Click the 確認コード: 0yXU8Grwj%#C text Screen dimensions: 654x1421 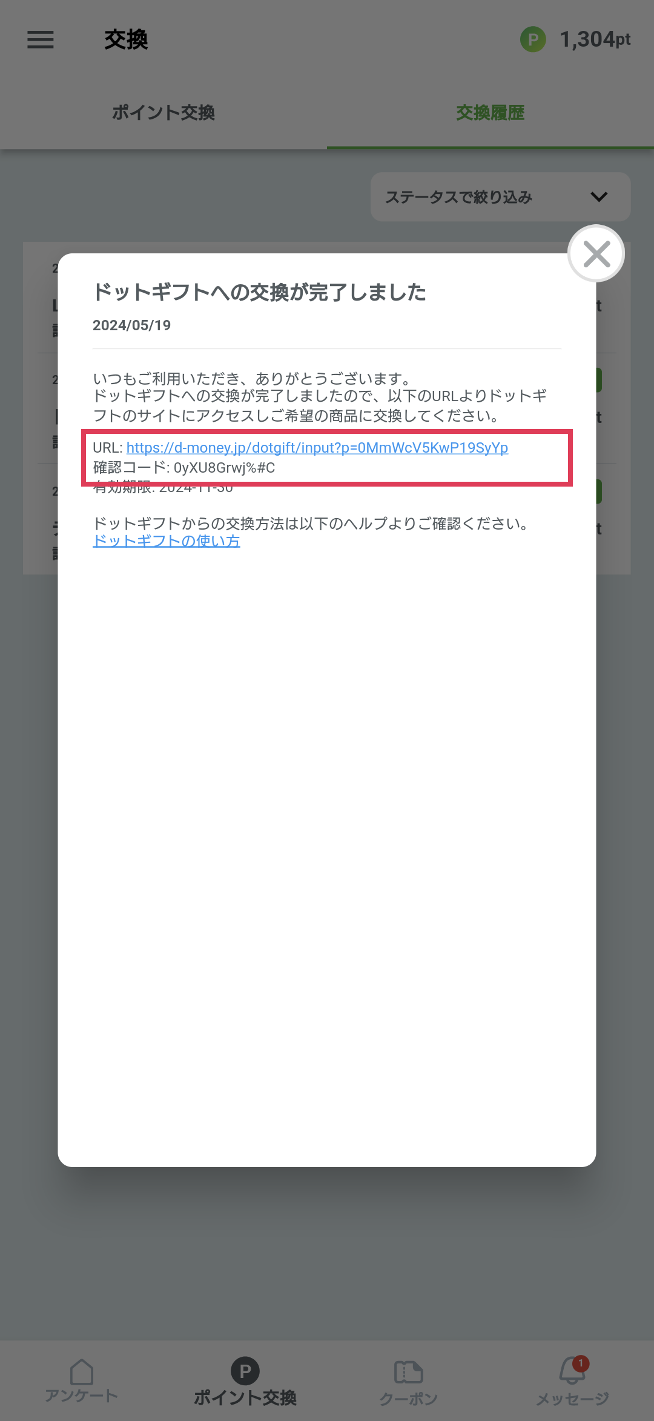(184, 468)
